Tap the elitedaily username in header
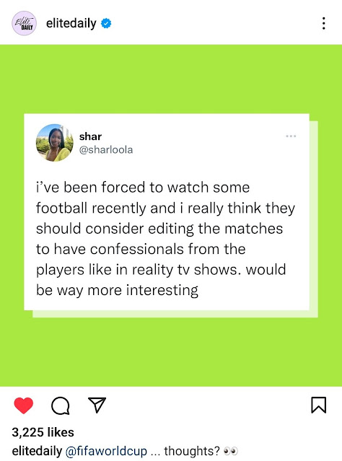 [x=71, y=23]
